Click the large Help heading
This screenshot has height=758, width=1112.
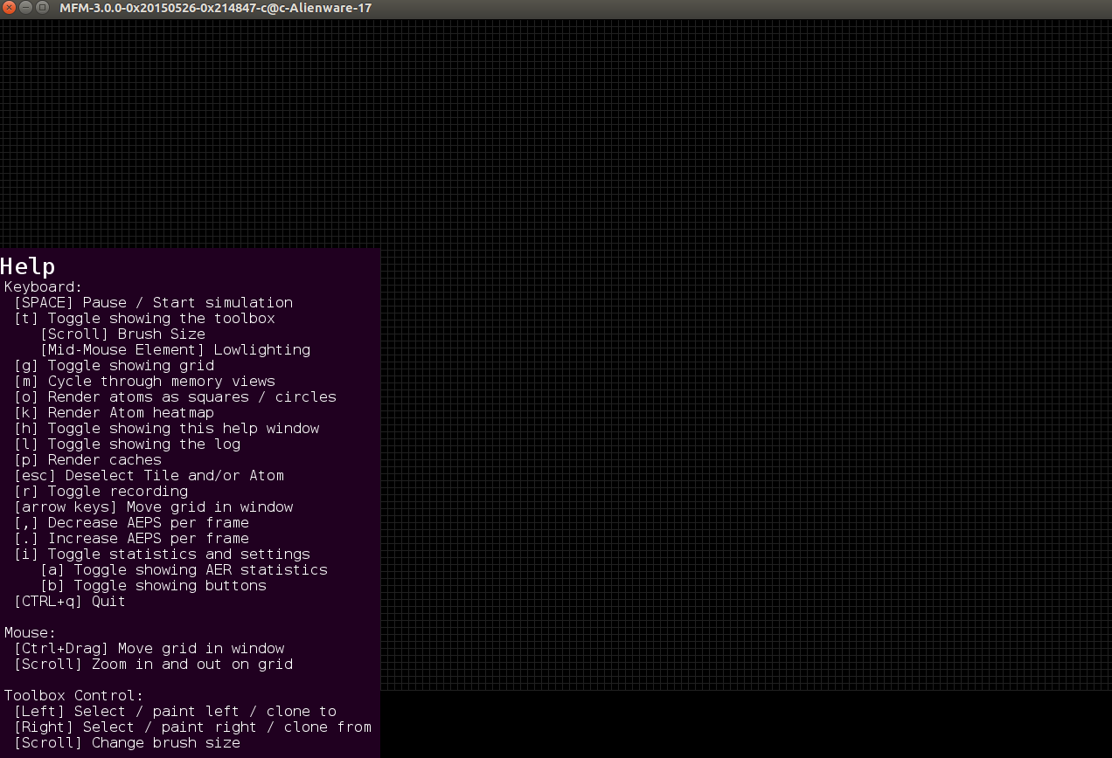pyautogui.click(x=28, y=266)
